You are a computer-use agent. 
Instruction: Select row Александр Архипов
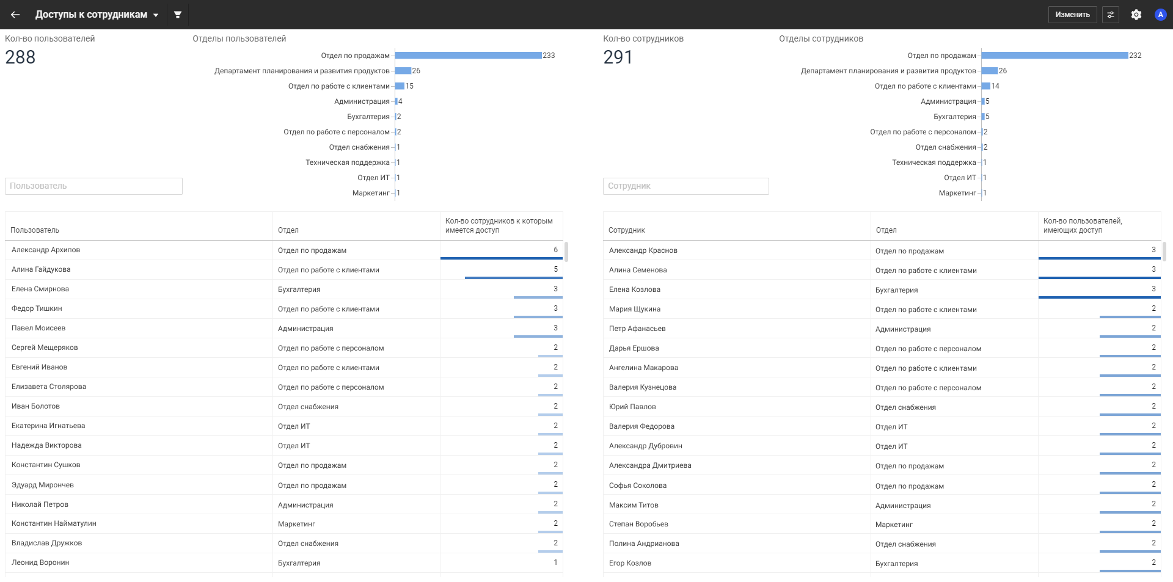(x=283, y=250)
